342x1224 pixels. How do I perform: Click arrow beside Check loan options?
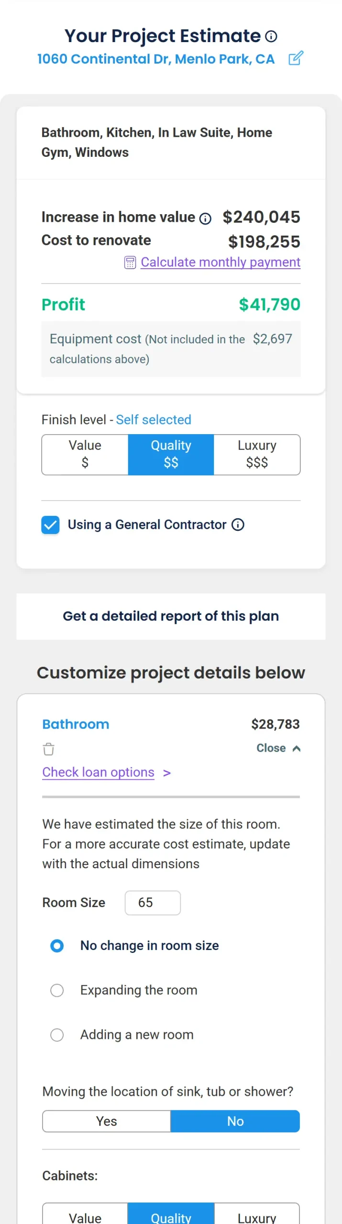pos(167,773)
